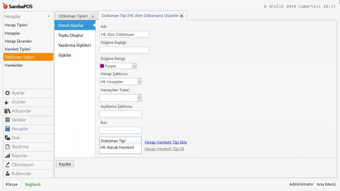This screenshot has height=191, width=340.
Task: Open the Yazdırma İlişkileri settings section
Action: point(74,45)
